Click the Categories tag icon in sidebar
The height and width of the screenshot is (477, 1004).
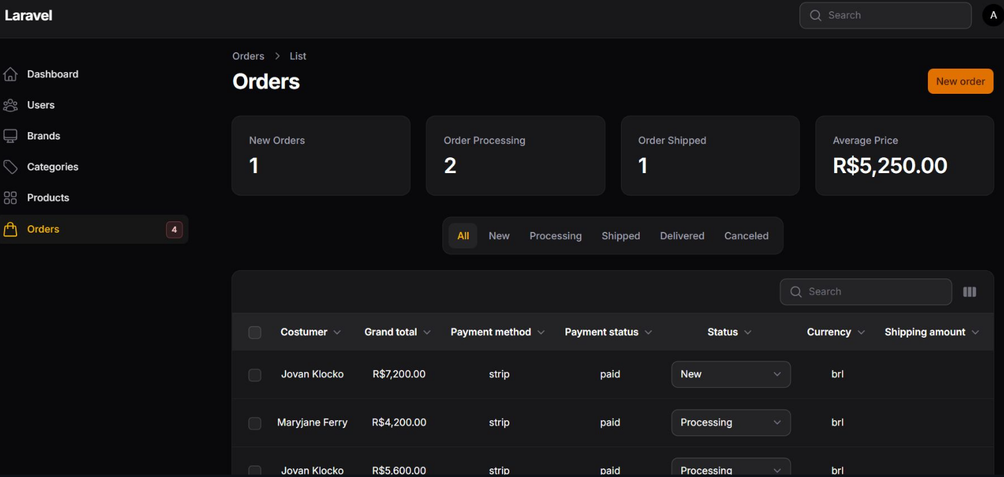click(x=11, y=167)
